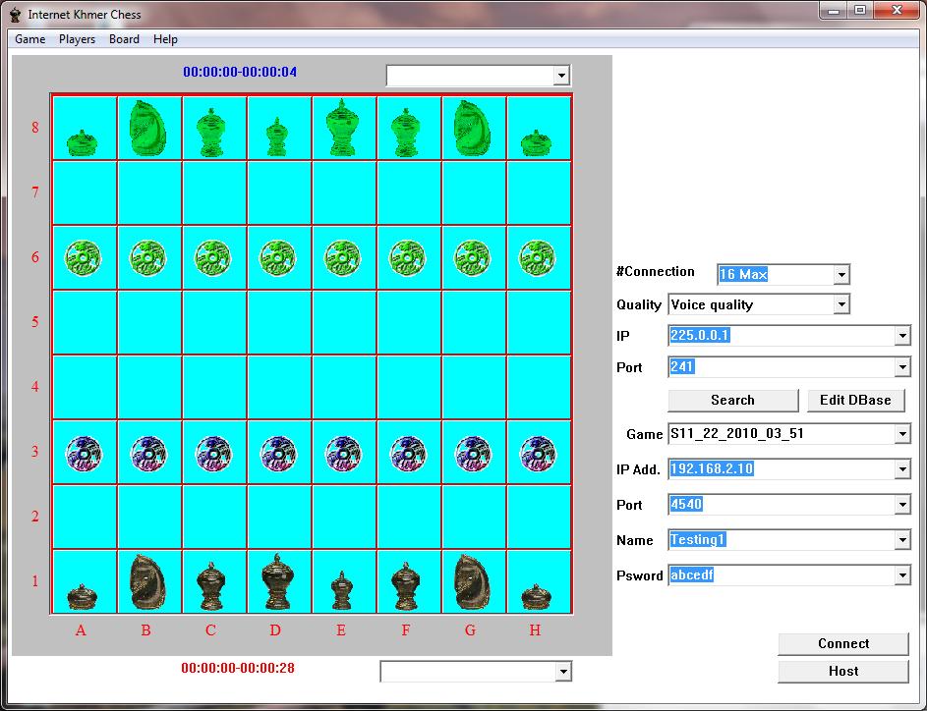Click the Edit DBase button
The height and width of the screenshot is (711, 927).
(x=855, y=401)
